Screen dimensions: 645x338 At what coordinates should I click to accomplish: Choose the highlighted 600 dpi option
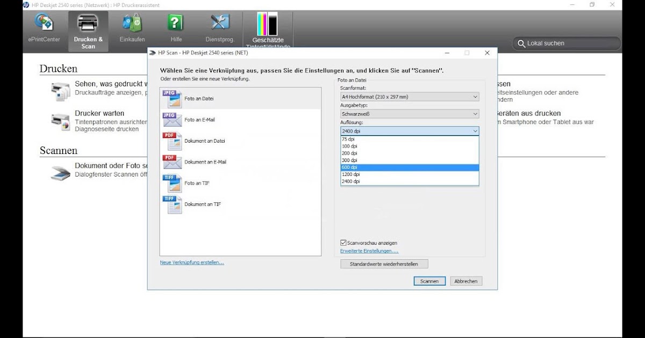410,167
